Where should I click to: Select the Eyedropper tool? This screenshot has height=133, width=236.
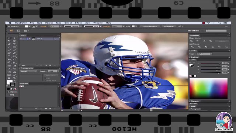[9, 69]
